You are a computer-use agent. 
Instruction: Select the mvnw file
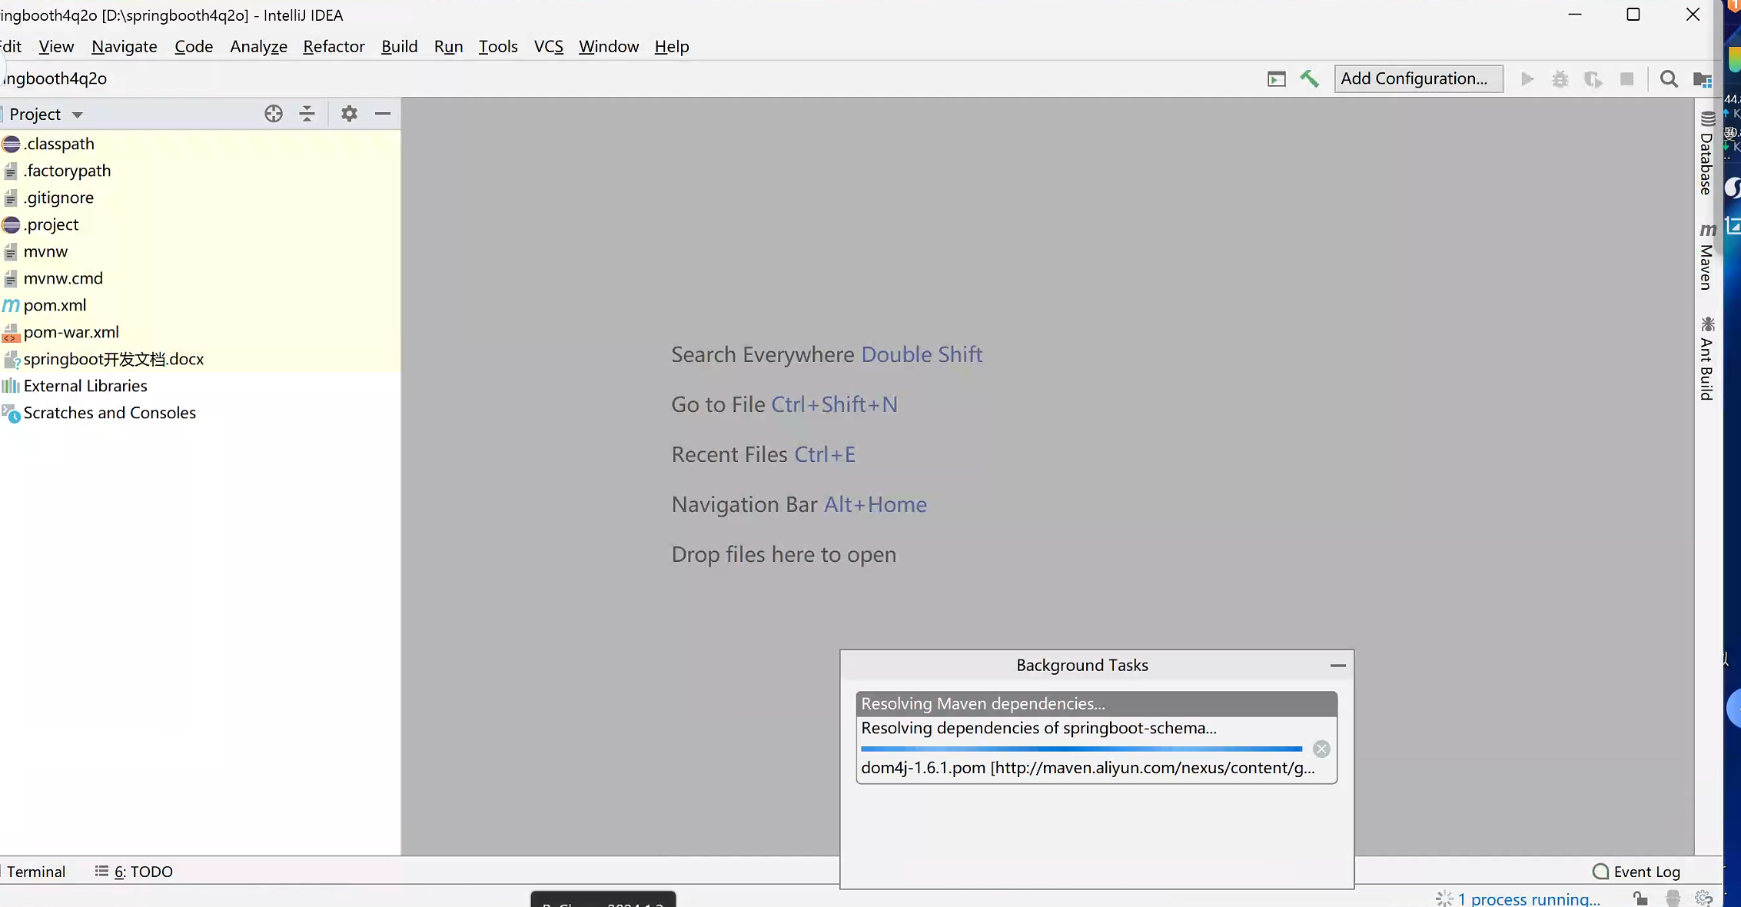[x=200, y=251]
